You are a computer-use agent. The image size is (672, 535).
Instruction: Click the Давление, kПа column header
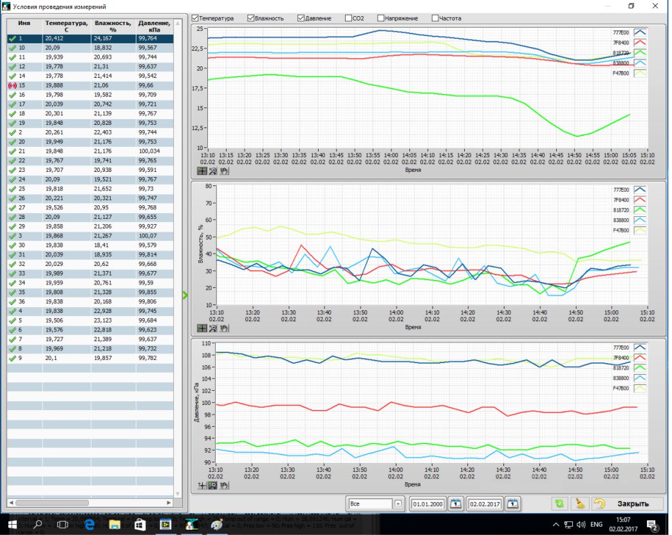tap(154, 26)
